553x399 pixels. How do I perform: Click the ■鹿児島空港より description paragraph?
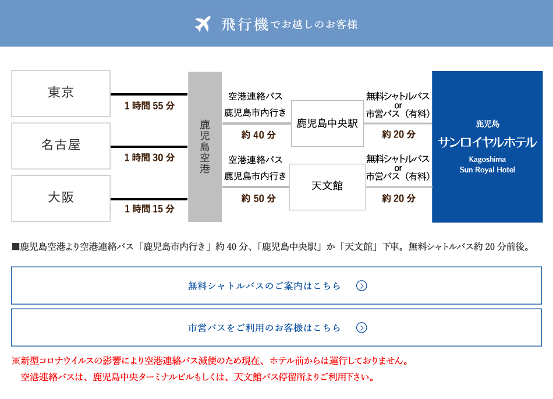pyautogui.click(x=271, y=246)
